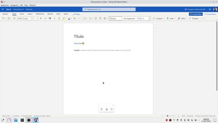Switch to the Revisão tab
This screenshot has width=218, height=123.
click(x=50, y=14)
